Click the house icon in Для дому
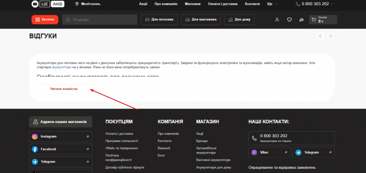The height and width of the screenshot is (173, 366). [x=231, y=20]
